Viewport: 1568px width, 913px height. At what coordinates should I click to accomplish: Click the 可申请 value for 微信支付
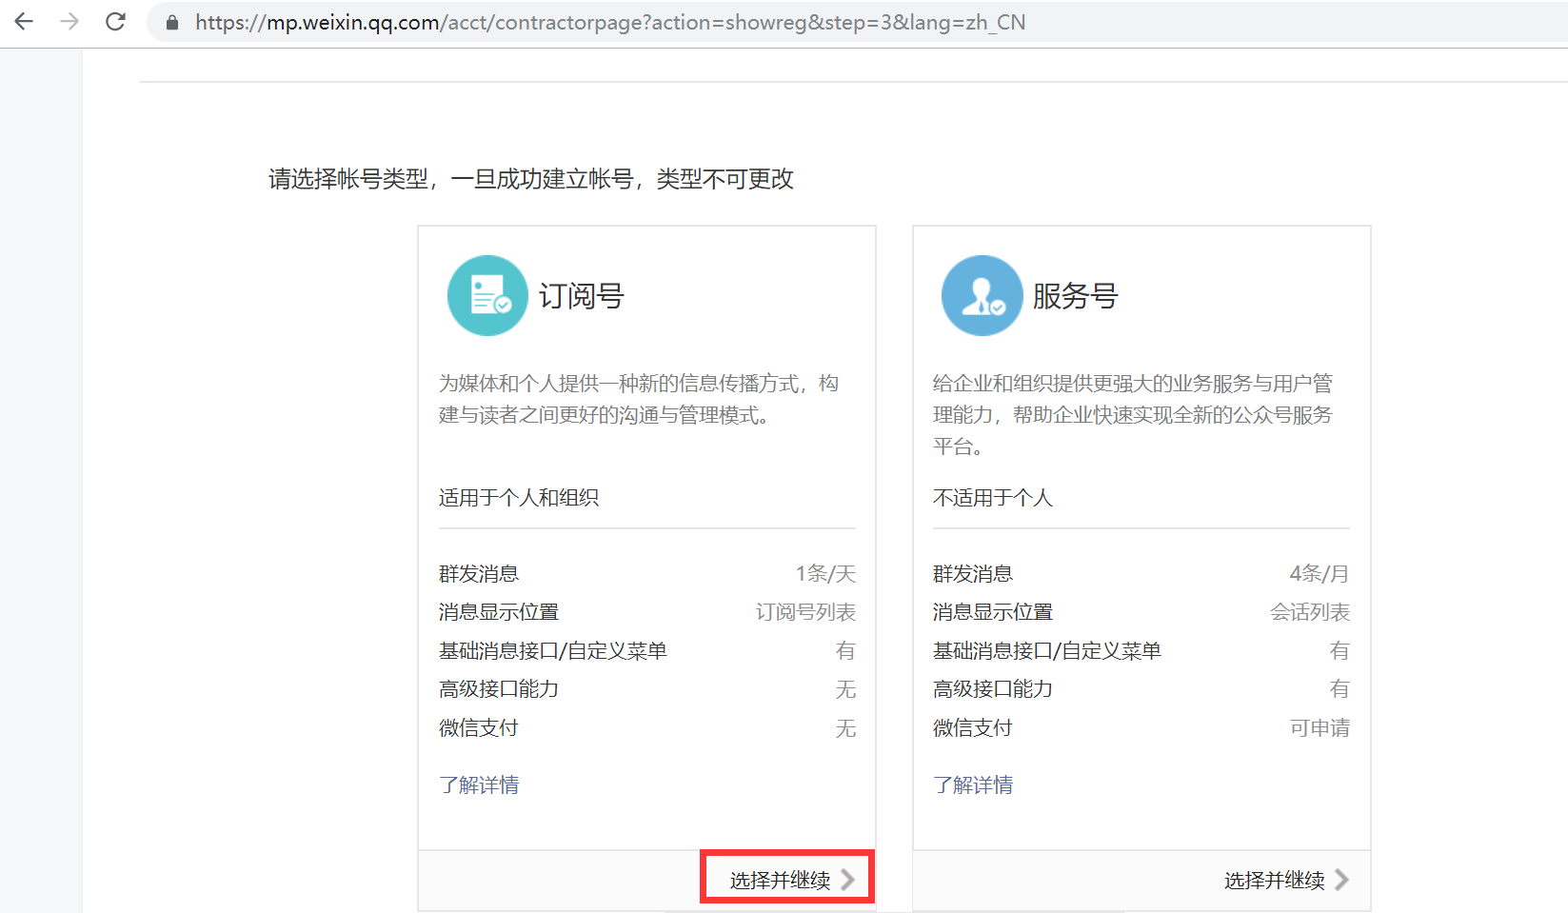(1320, 728)
